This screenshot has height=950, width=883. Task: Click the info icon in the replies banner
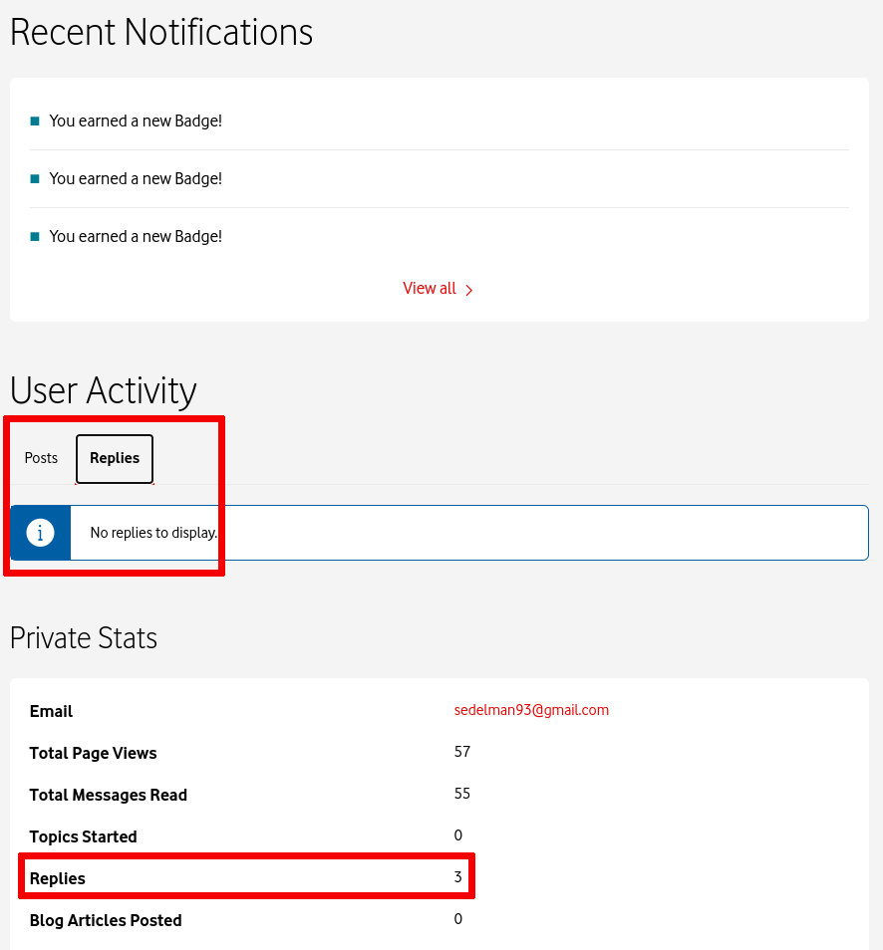coord(40,533)
